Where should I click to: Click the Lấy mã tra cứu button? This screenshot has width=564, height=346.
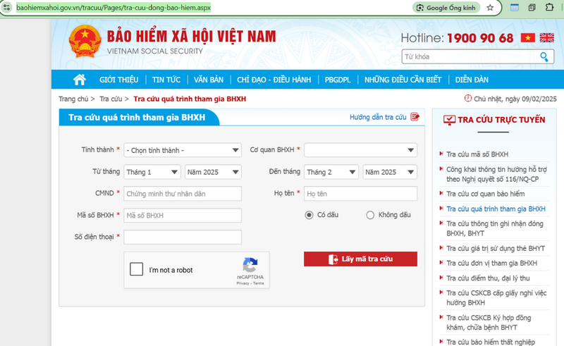pyautogui.click(x=360, y=259)
